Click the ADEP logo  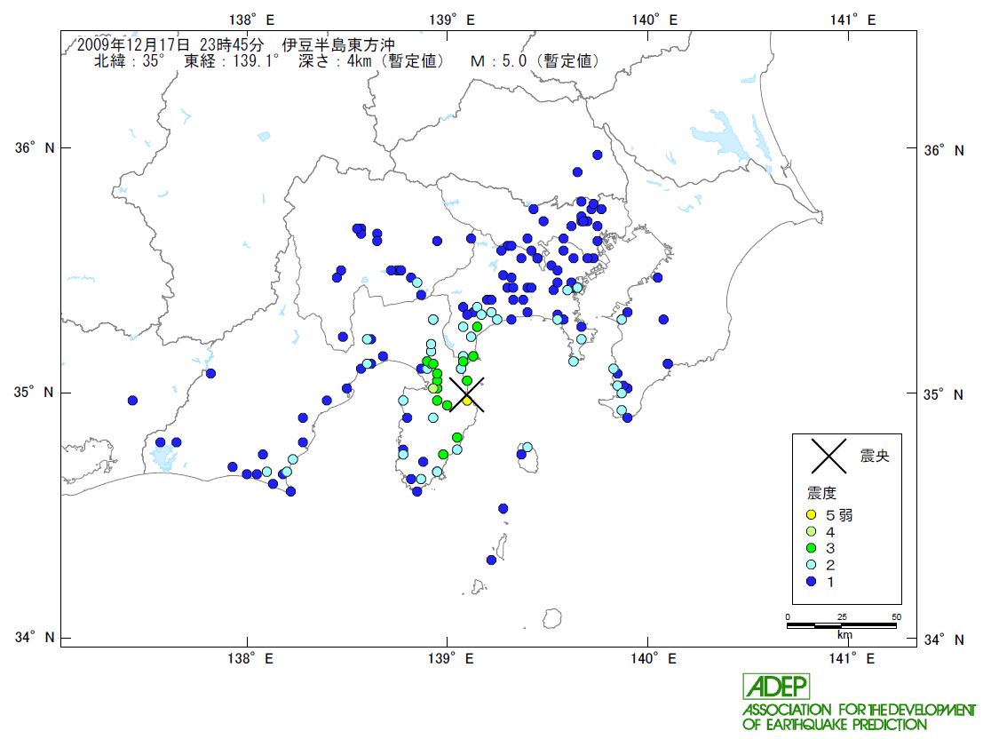point(776,686)
